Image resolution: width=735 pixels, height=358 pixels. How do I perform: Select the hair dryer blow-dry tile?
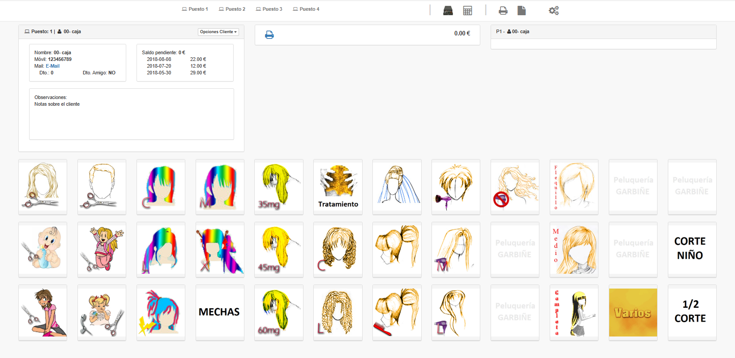(x=456, y=187)
